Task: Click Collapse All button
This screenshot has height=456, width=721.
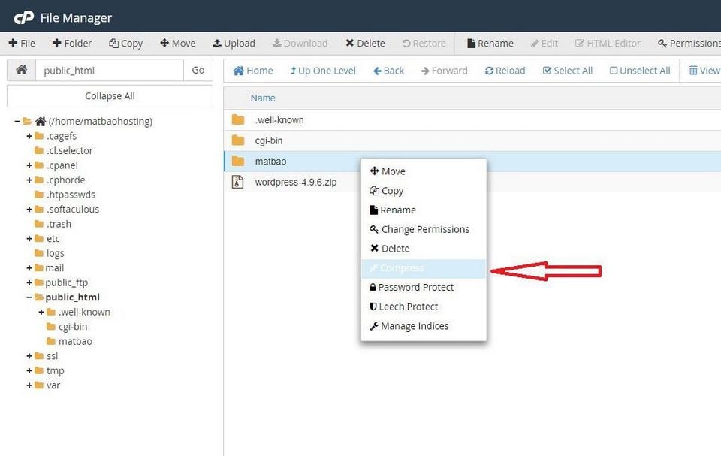Action: pos(110,96)
